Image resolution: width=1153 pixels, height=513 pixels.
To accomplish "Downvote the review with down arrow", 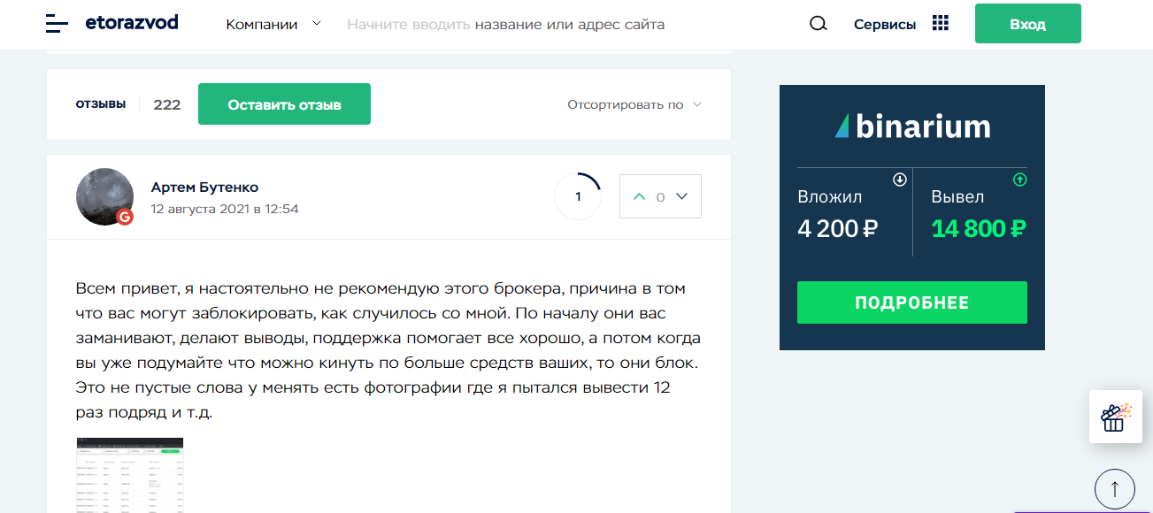I will click(x=681, y=196).
